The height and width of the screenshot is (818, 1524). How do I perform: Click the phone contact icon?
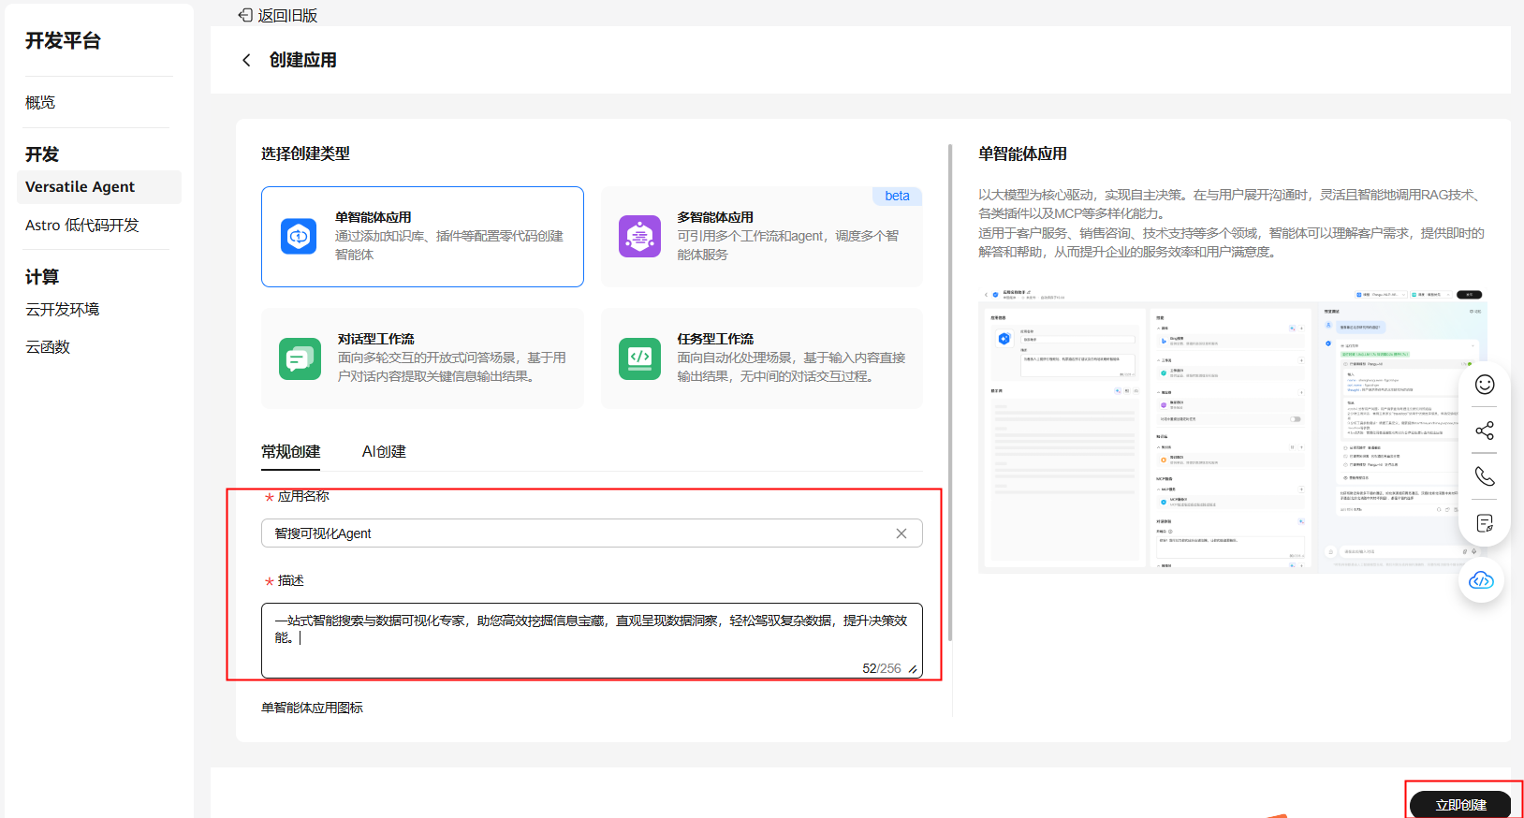[x=1485, y=476]
